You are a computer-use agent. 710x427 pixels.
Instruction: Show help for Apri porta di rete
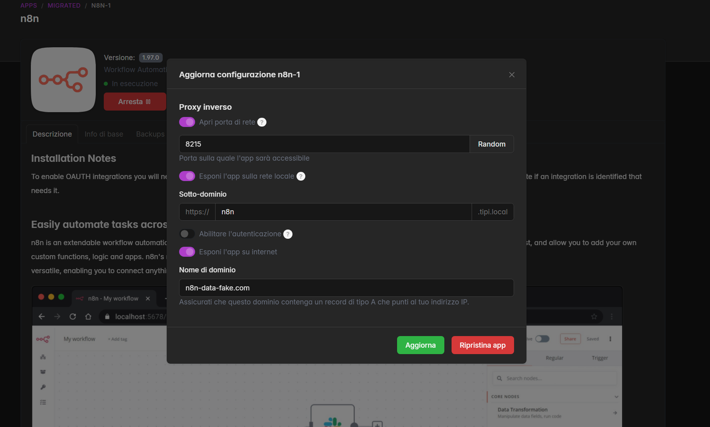tap(262, 122)
